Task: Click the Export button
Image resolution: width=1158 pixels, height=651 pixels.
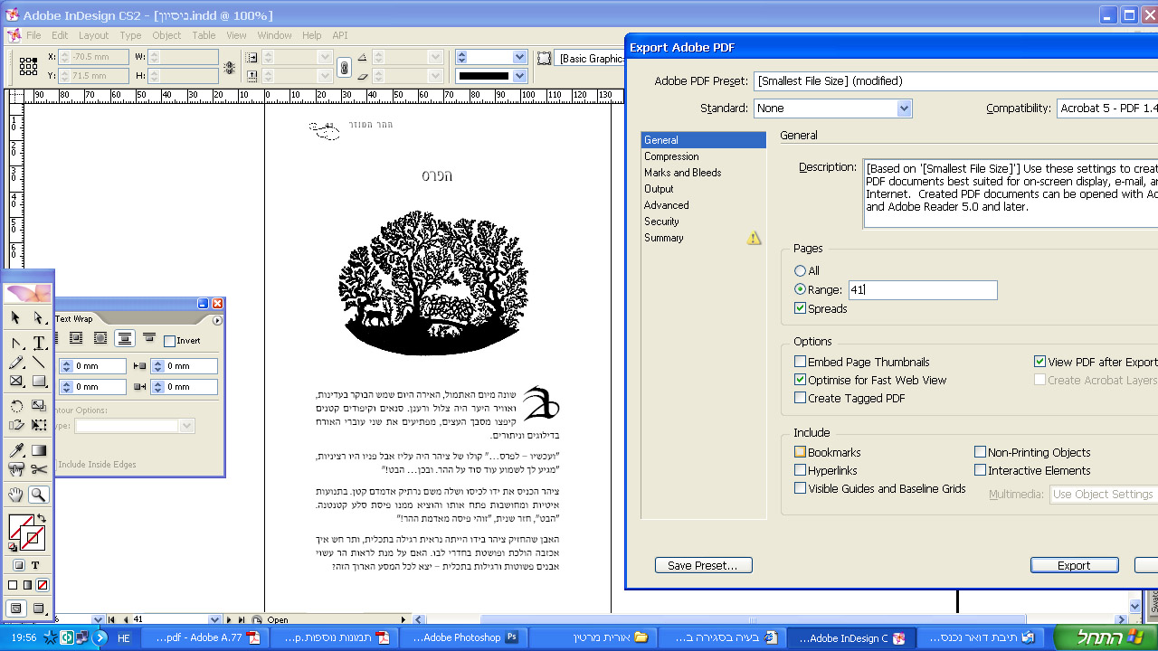Action: click(1074, 565)
